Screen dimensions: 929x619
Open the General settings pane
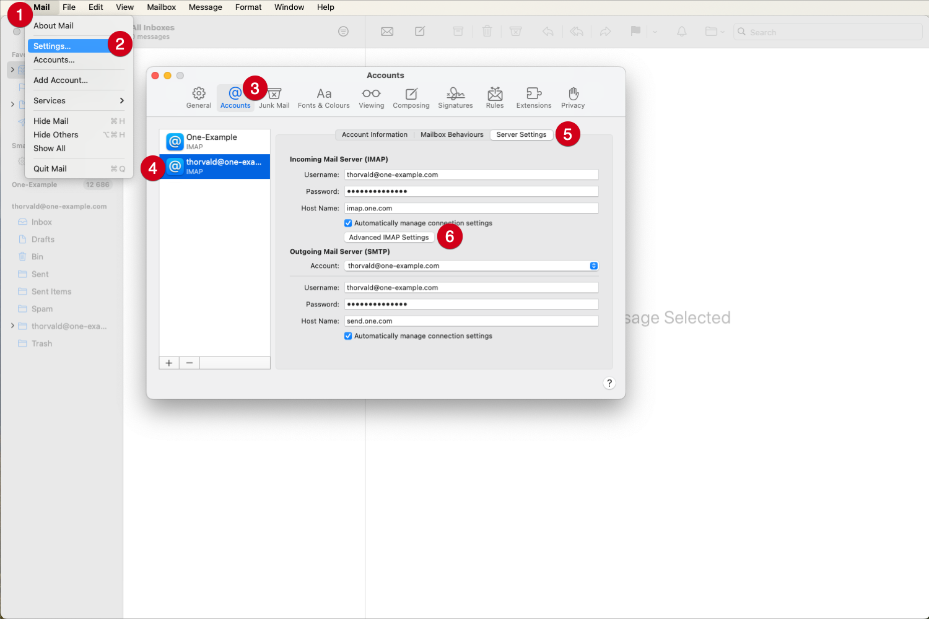pos(198,97)
